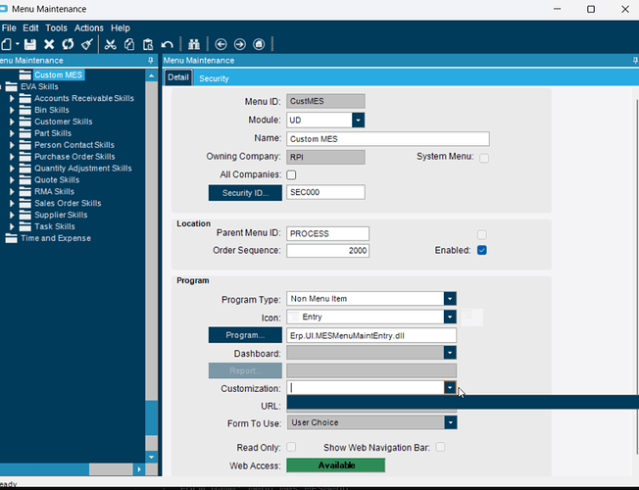Click the Report... button
Image resolution: width=639 pixels, height=490 pixels.
(245, 370)
